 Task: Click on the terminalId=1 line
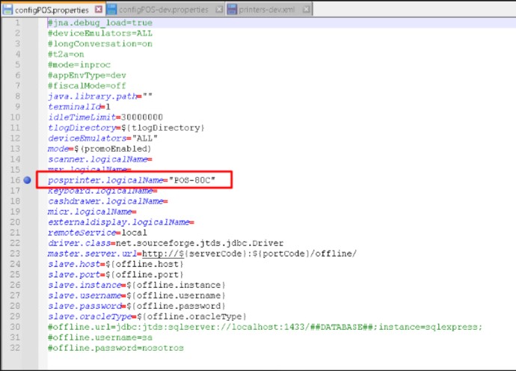[x=79, y=107]
